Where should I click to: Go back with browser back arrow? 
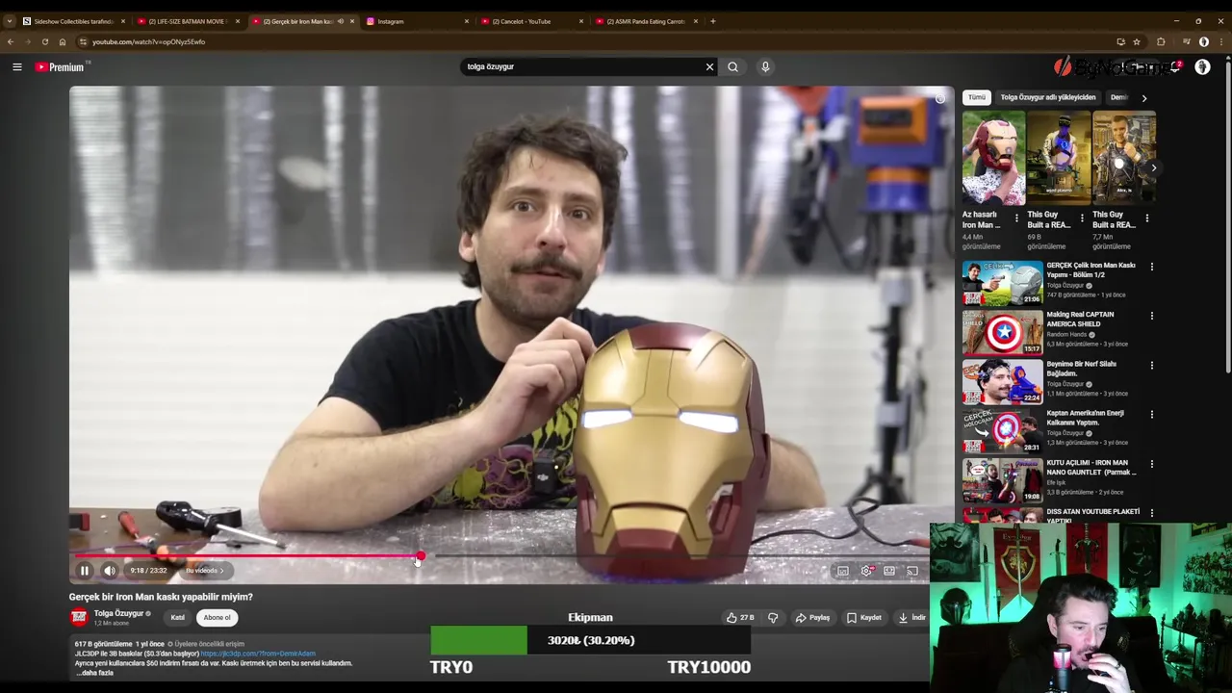[x=10, y=41]
